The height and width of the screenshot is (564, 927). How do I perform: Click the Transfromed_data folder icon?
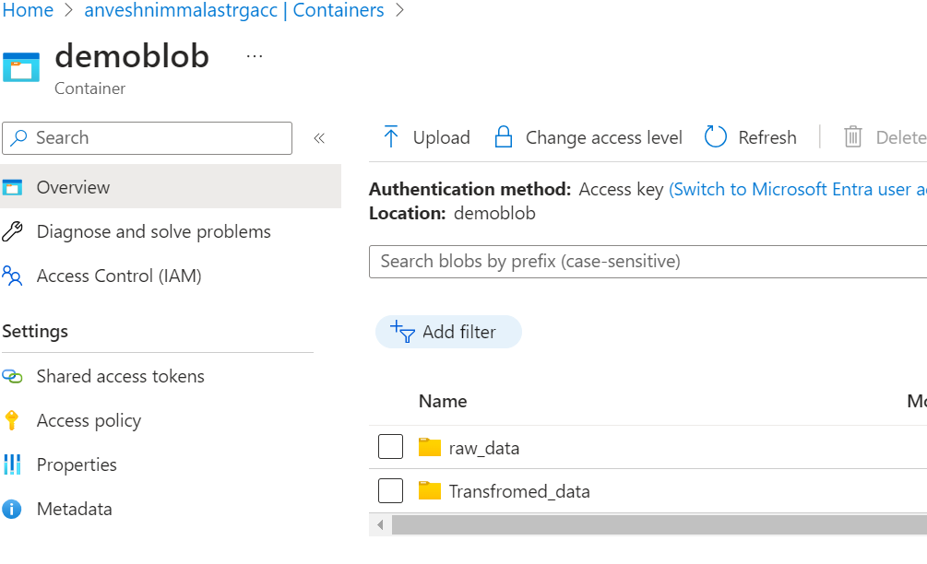click(x=430, y=490)
